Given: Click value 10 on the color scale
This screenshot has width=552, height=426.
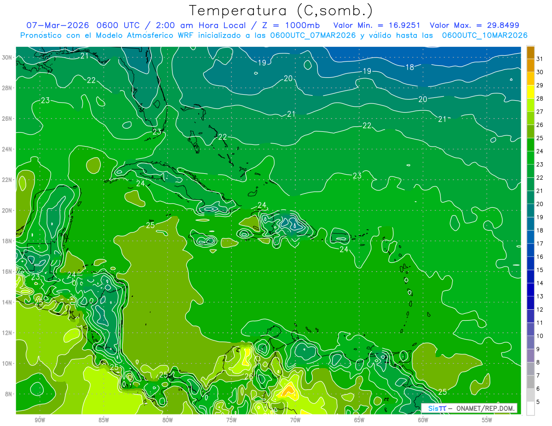Looking at the screenshot, I should (x=540, y=336).
